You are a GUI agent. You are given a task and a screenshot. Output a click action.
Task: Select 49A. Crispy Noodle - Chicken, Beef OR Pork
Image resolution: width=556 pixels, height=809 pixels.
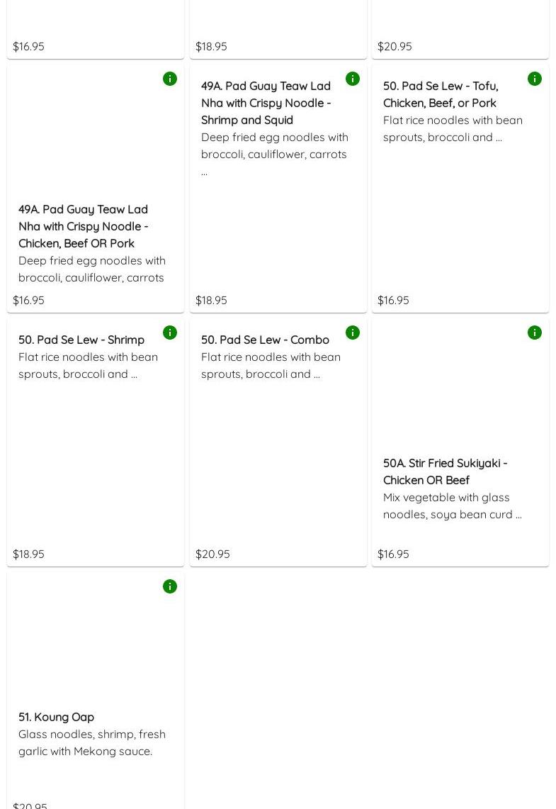point(83,226)
